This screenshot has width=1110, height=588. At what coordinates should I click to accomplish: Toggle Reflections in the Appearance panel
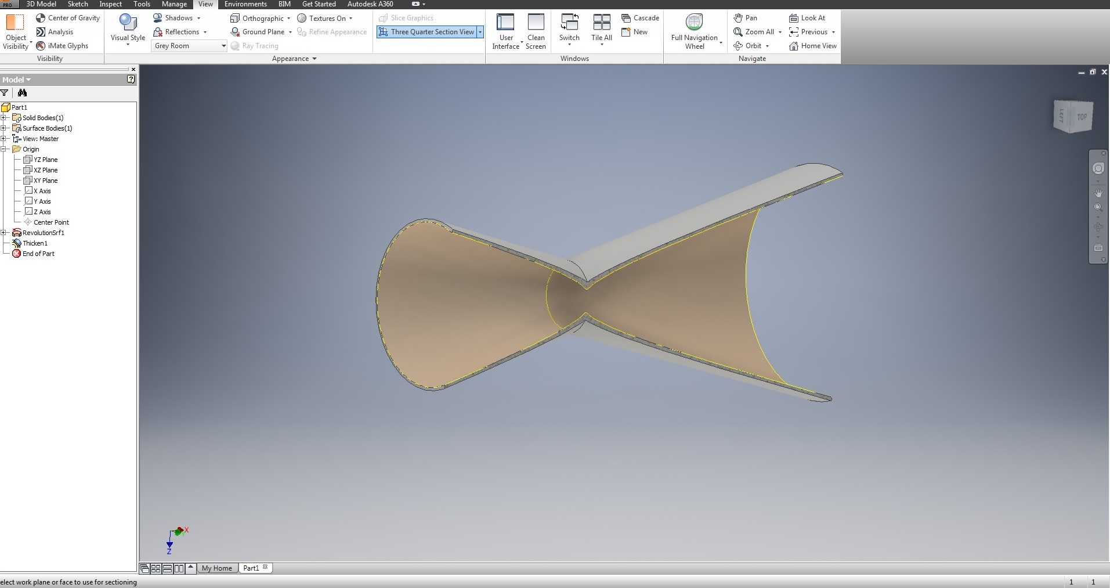point(180,32)
